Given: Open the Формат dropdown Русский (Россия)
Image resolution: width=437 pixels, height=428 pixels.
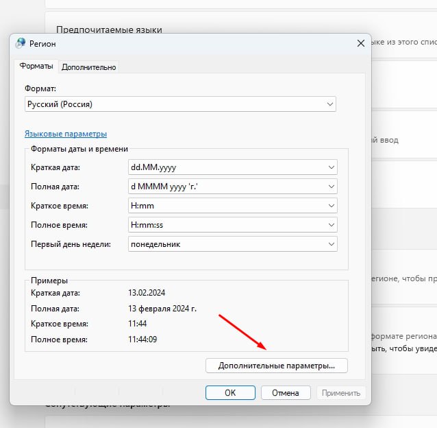Looking at the screenshot, I should pyautogui.click(x=180, y=104).
